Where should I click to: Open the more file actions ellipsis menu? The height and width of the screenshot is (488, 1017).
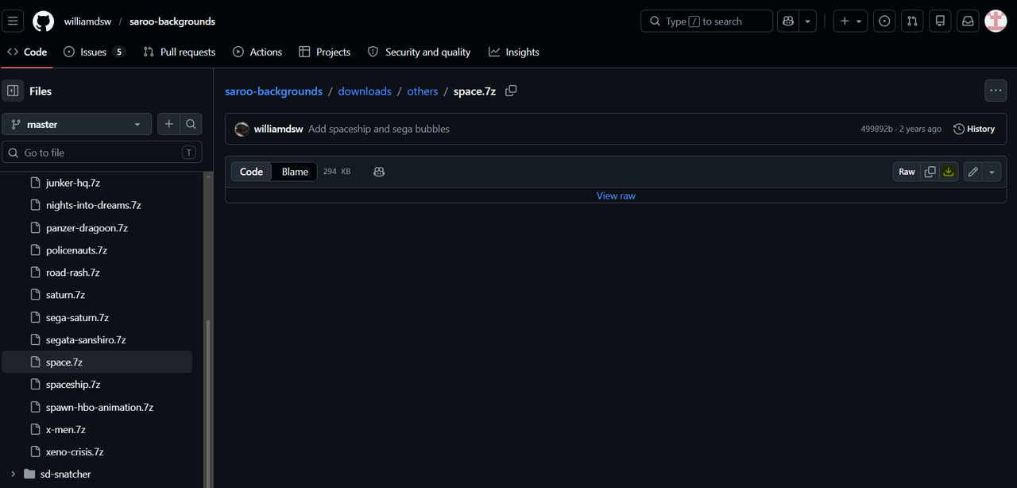[996, 91]
